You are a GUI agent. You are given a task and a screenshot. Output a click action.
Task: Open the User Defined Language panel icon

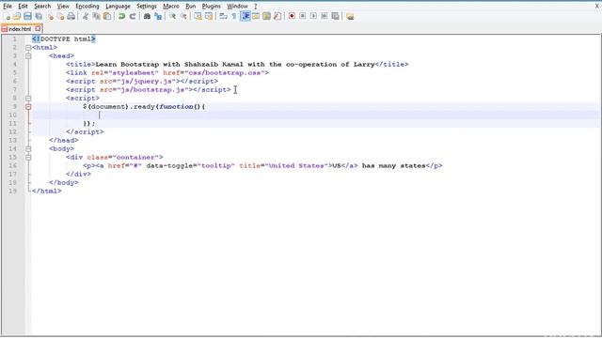(256, 16)
